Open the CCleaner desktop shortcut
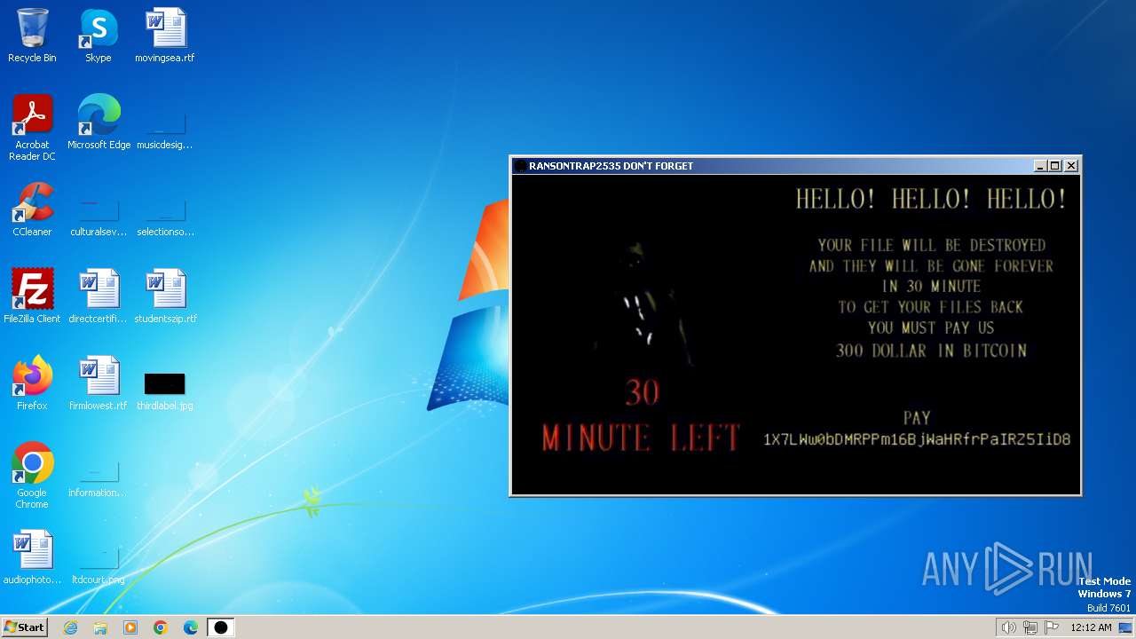Viewport: 1136px width, 639px height. [x=32, y=209]
